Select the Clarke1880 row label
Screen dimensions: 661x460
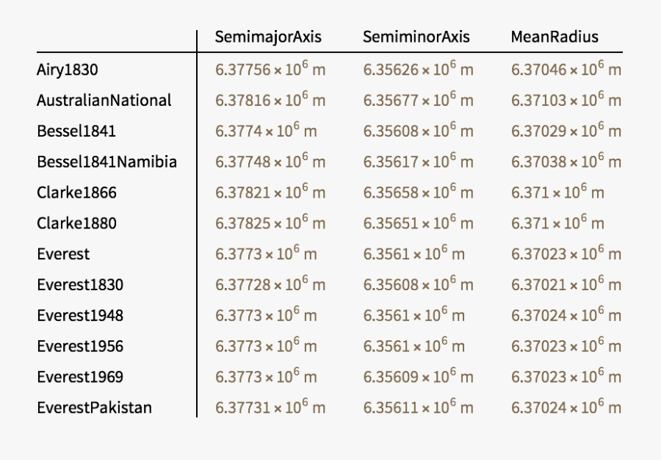[x=76, y=223]
